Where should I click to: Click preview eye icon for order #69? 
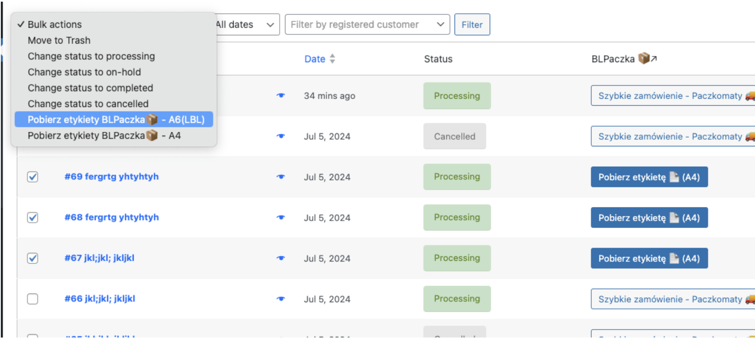(x=281, y=177)
